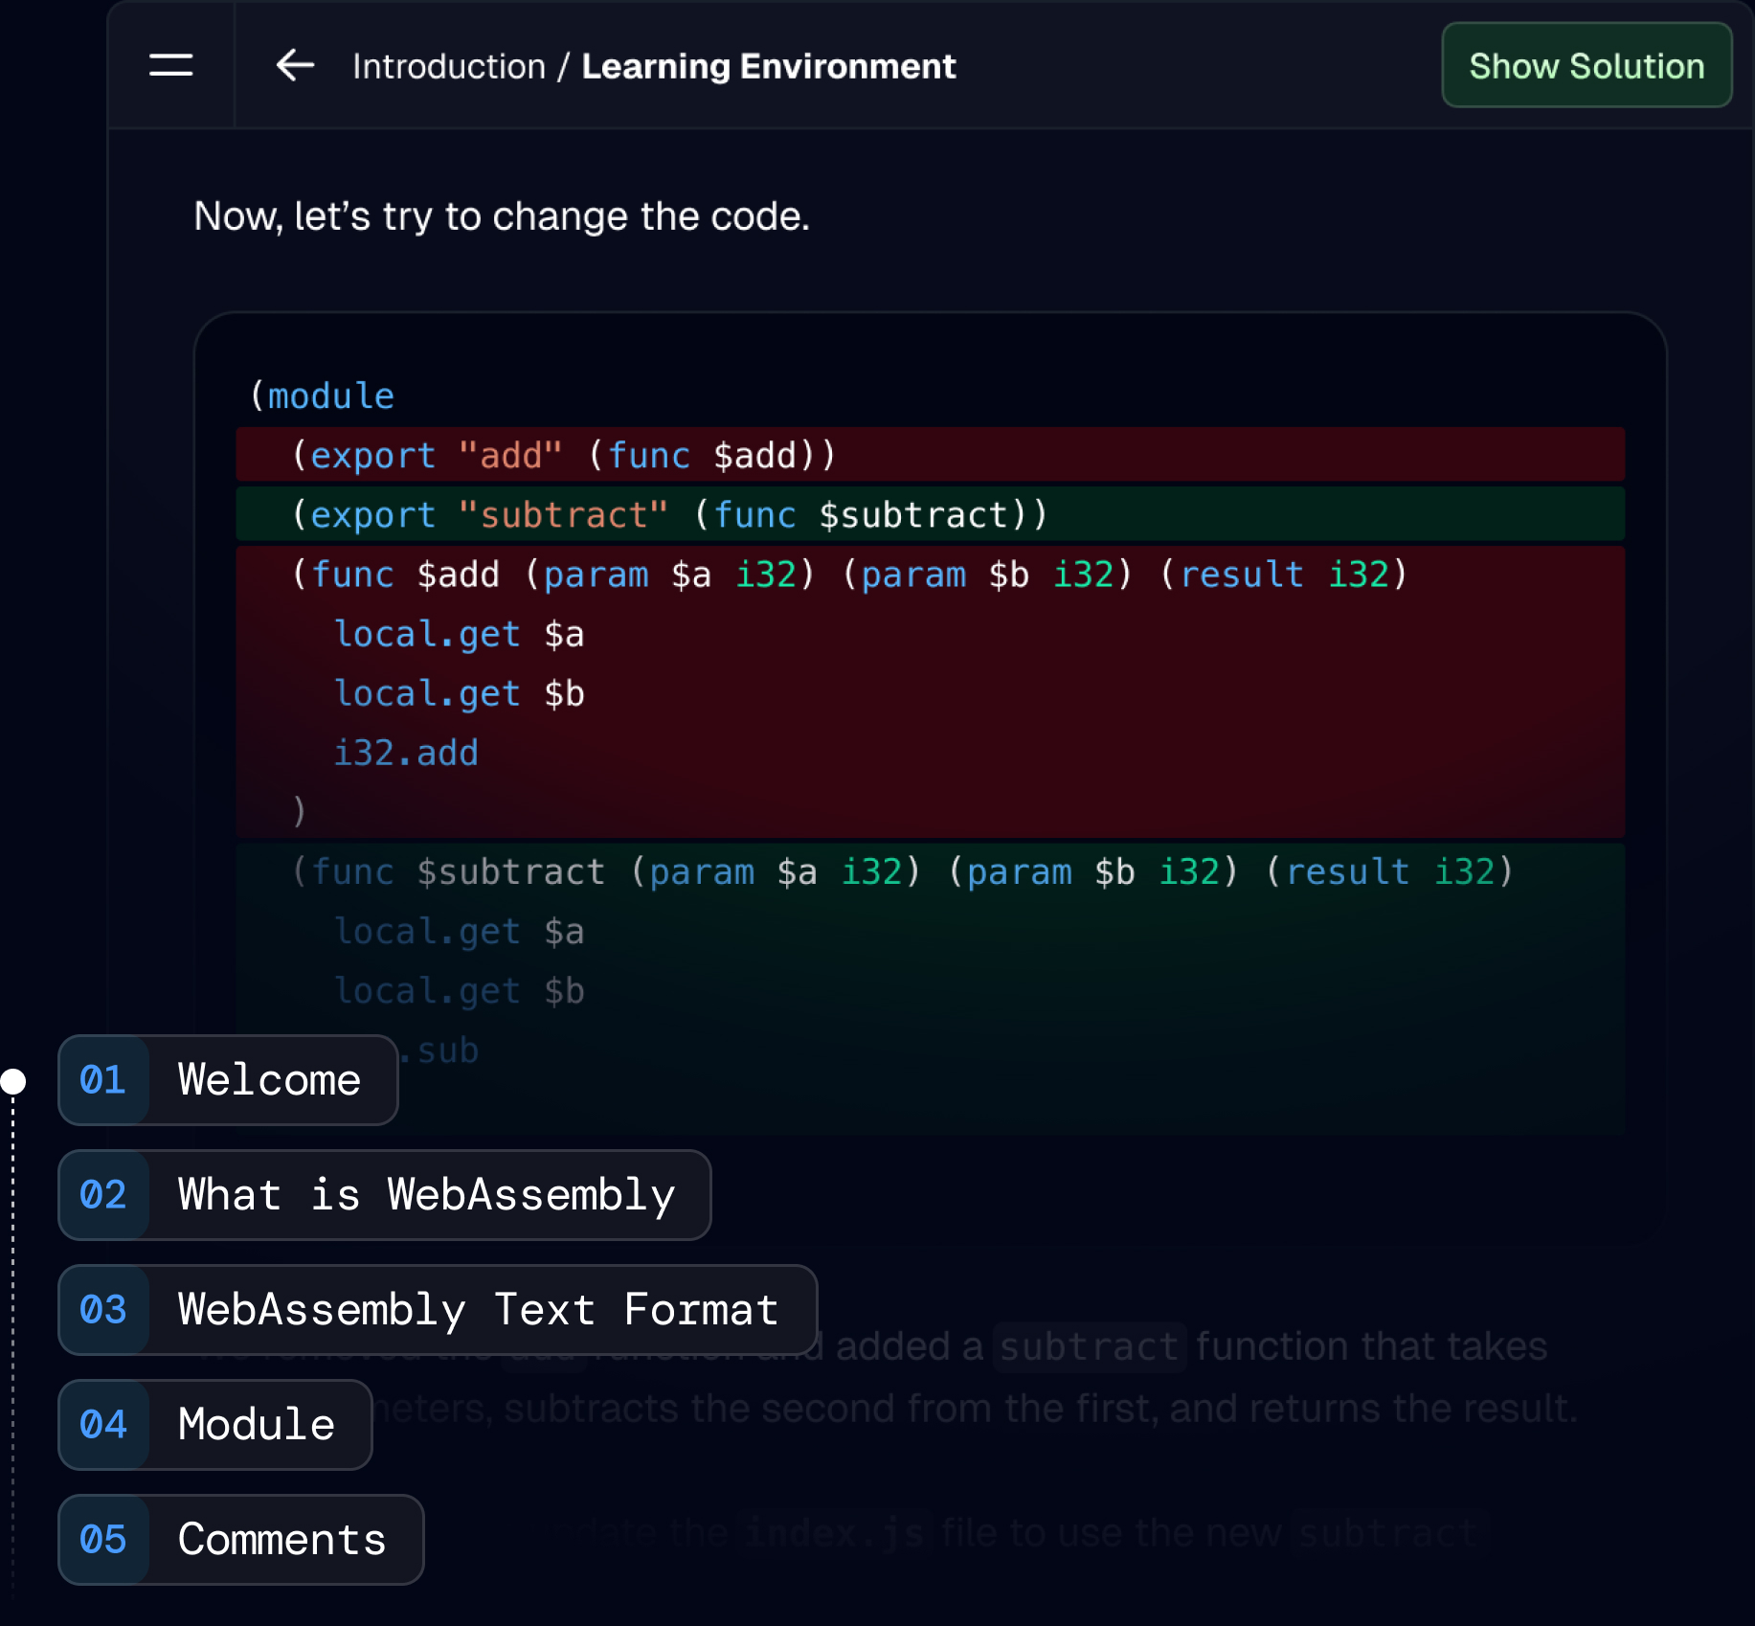Click the i32.add instruction line
This screenshot has height=1626, width=1755.
pos(406,753)
